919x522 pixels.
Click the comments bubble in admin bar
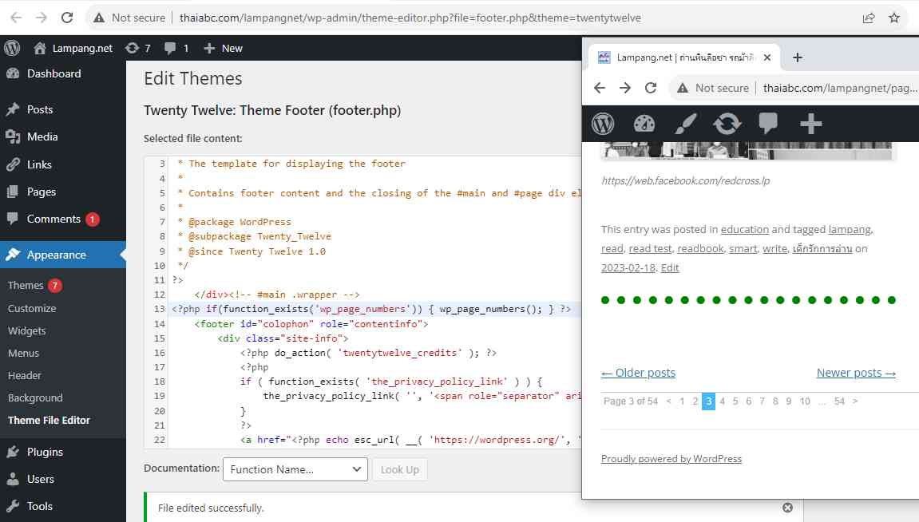pyautogui.click(x=176, y=48)
